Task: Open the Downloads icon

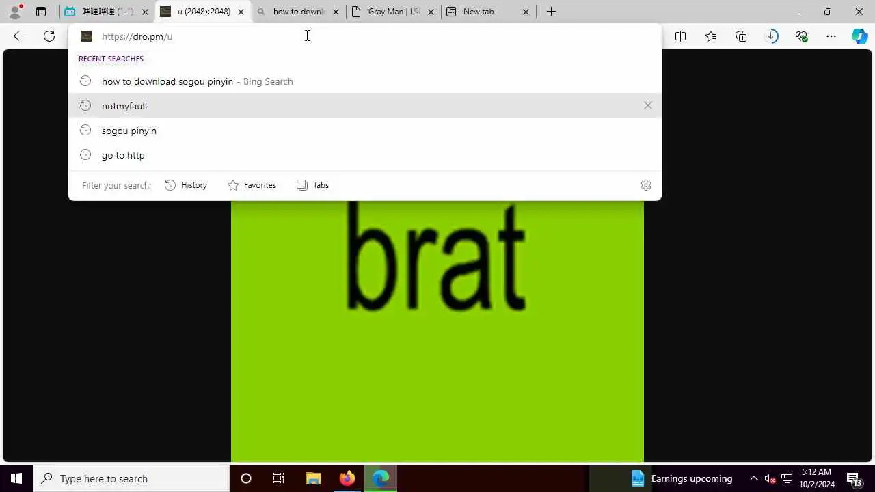Action: click(772, 36)
